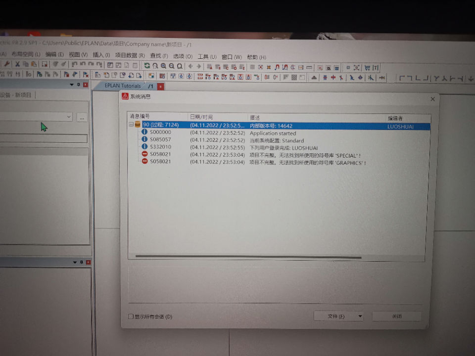Click the shopping cart parts icon
Screen dimensions: 475x356
[367, 68]
